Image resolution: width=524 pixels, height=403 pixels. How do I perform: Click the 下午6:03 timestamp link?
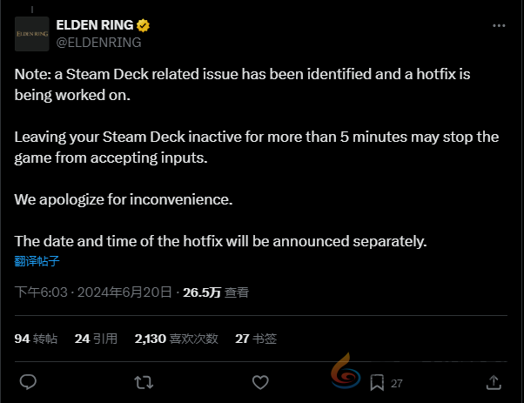click(42, 293)
